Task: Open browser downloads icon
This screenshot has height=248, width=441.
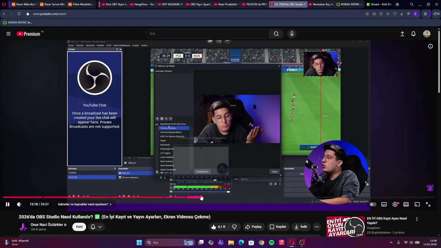Action: (402, 14)
